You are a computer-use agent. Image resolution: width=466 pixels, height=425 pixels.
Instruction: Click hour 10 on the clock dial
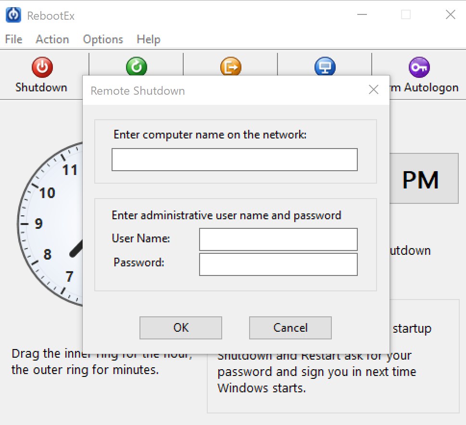[47, 193]
